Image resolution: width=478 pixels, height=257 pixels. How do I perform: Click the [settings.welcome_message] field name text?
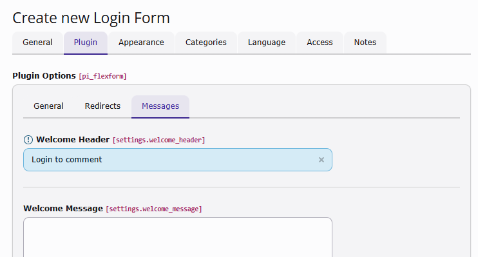tap(154, 209)
